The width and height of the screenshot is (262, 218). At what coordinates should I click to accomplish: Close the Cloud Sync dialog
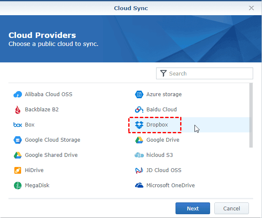click(251, 8)
